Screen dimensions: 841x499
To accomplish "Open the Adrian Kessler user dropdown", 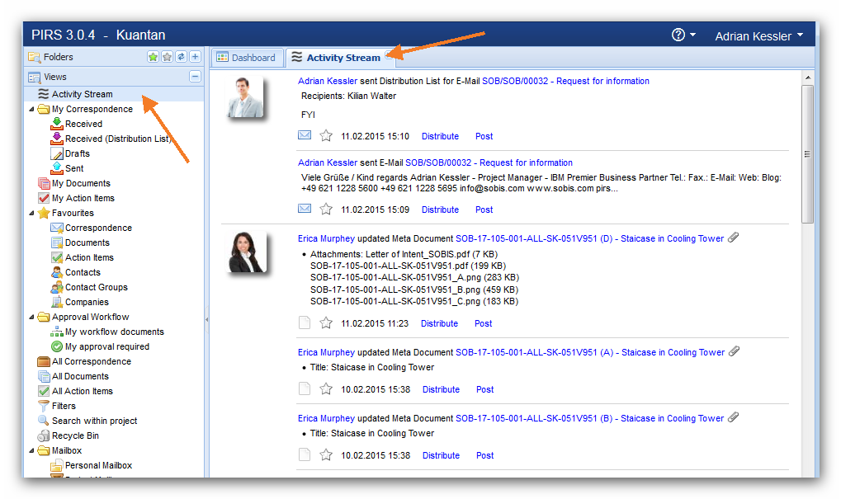I will (758, 35).
